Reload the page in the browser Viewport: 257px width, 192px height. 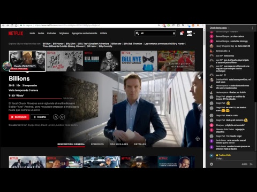[x=12, y=26]
